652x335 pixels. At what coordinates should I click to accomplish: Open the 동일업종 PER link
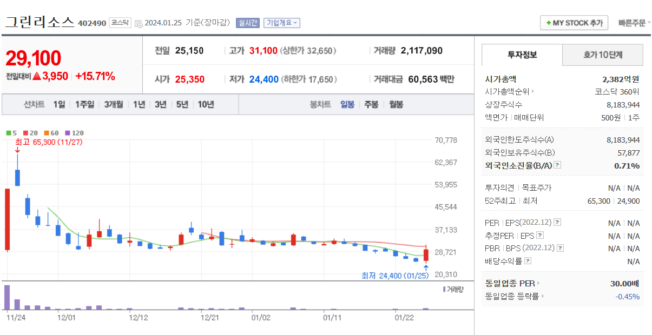point(510,283)
